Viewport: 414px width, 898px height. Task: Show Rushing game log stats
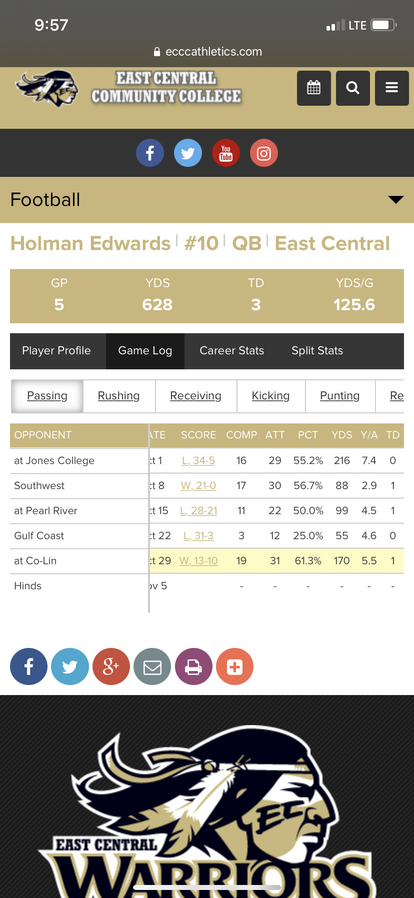tap(118, 396)
